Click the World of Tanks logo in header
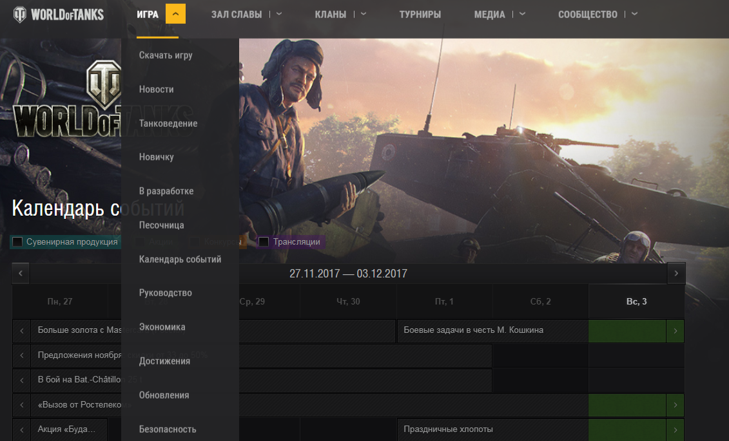Screen dimensions: 729x441 click(59, 14)
